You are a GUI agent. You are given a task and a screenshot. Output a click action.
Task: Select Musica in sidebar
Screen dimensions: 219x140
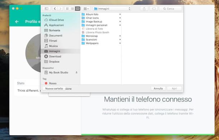click(60, 46)
